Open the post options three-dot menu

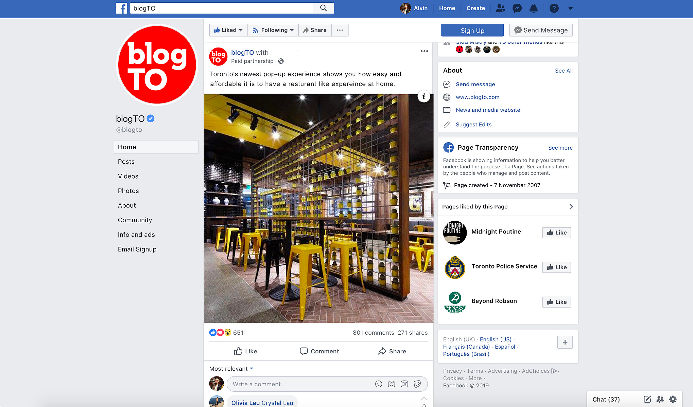click(x=424, y=51)
